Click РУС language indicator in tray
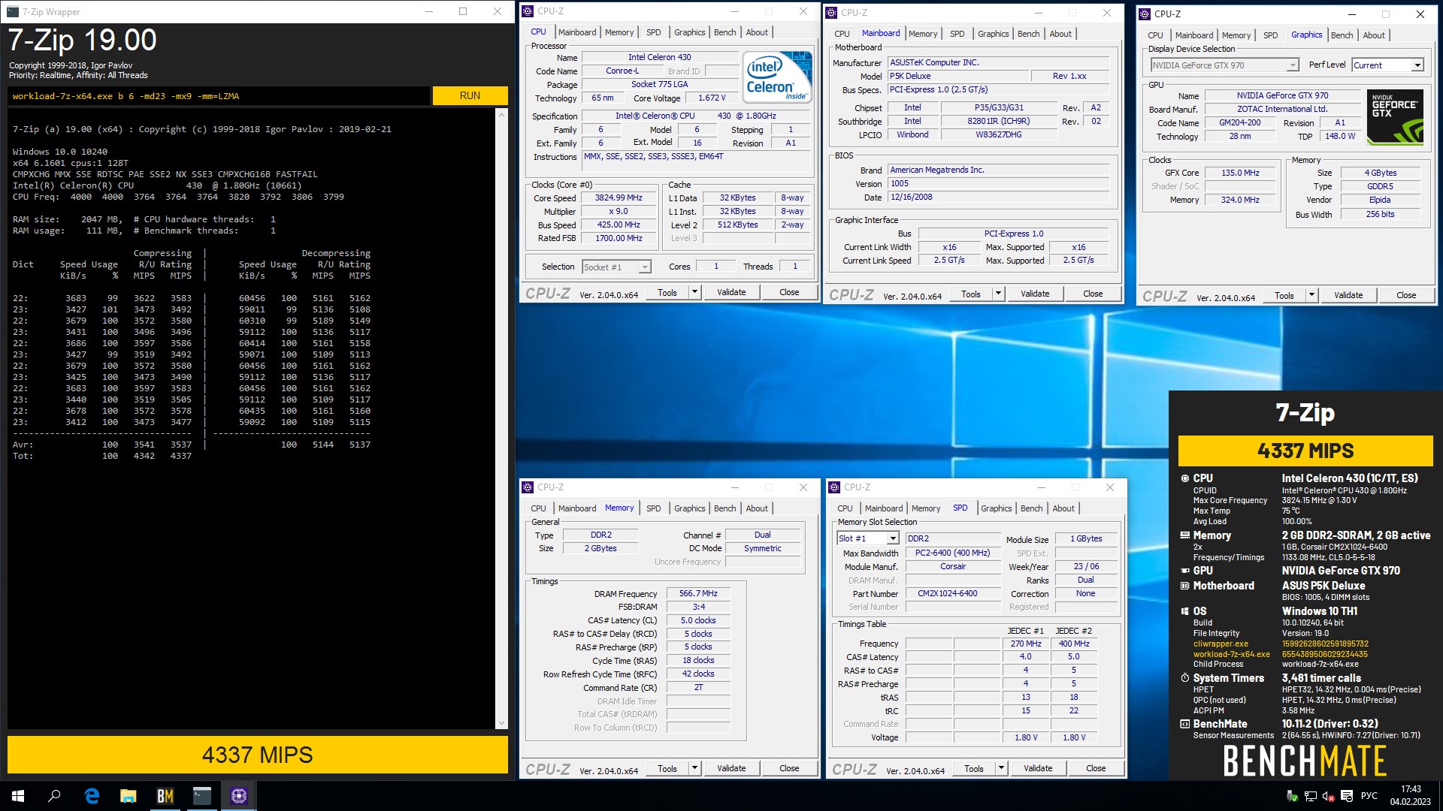1443x811 pixels. point(1369,796)
